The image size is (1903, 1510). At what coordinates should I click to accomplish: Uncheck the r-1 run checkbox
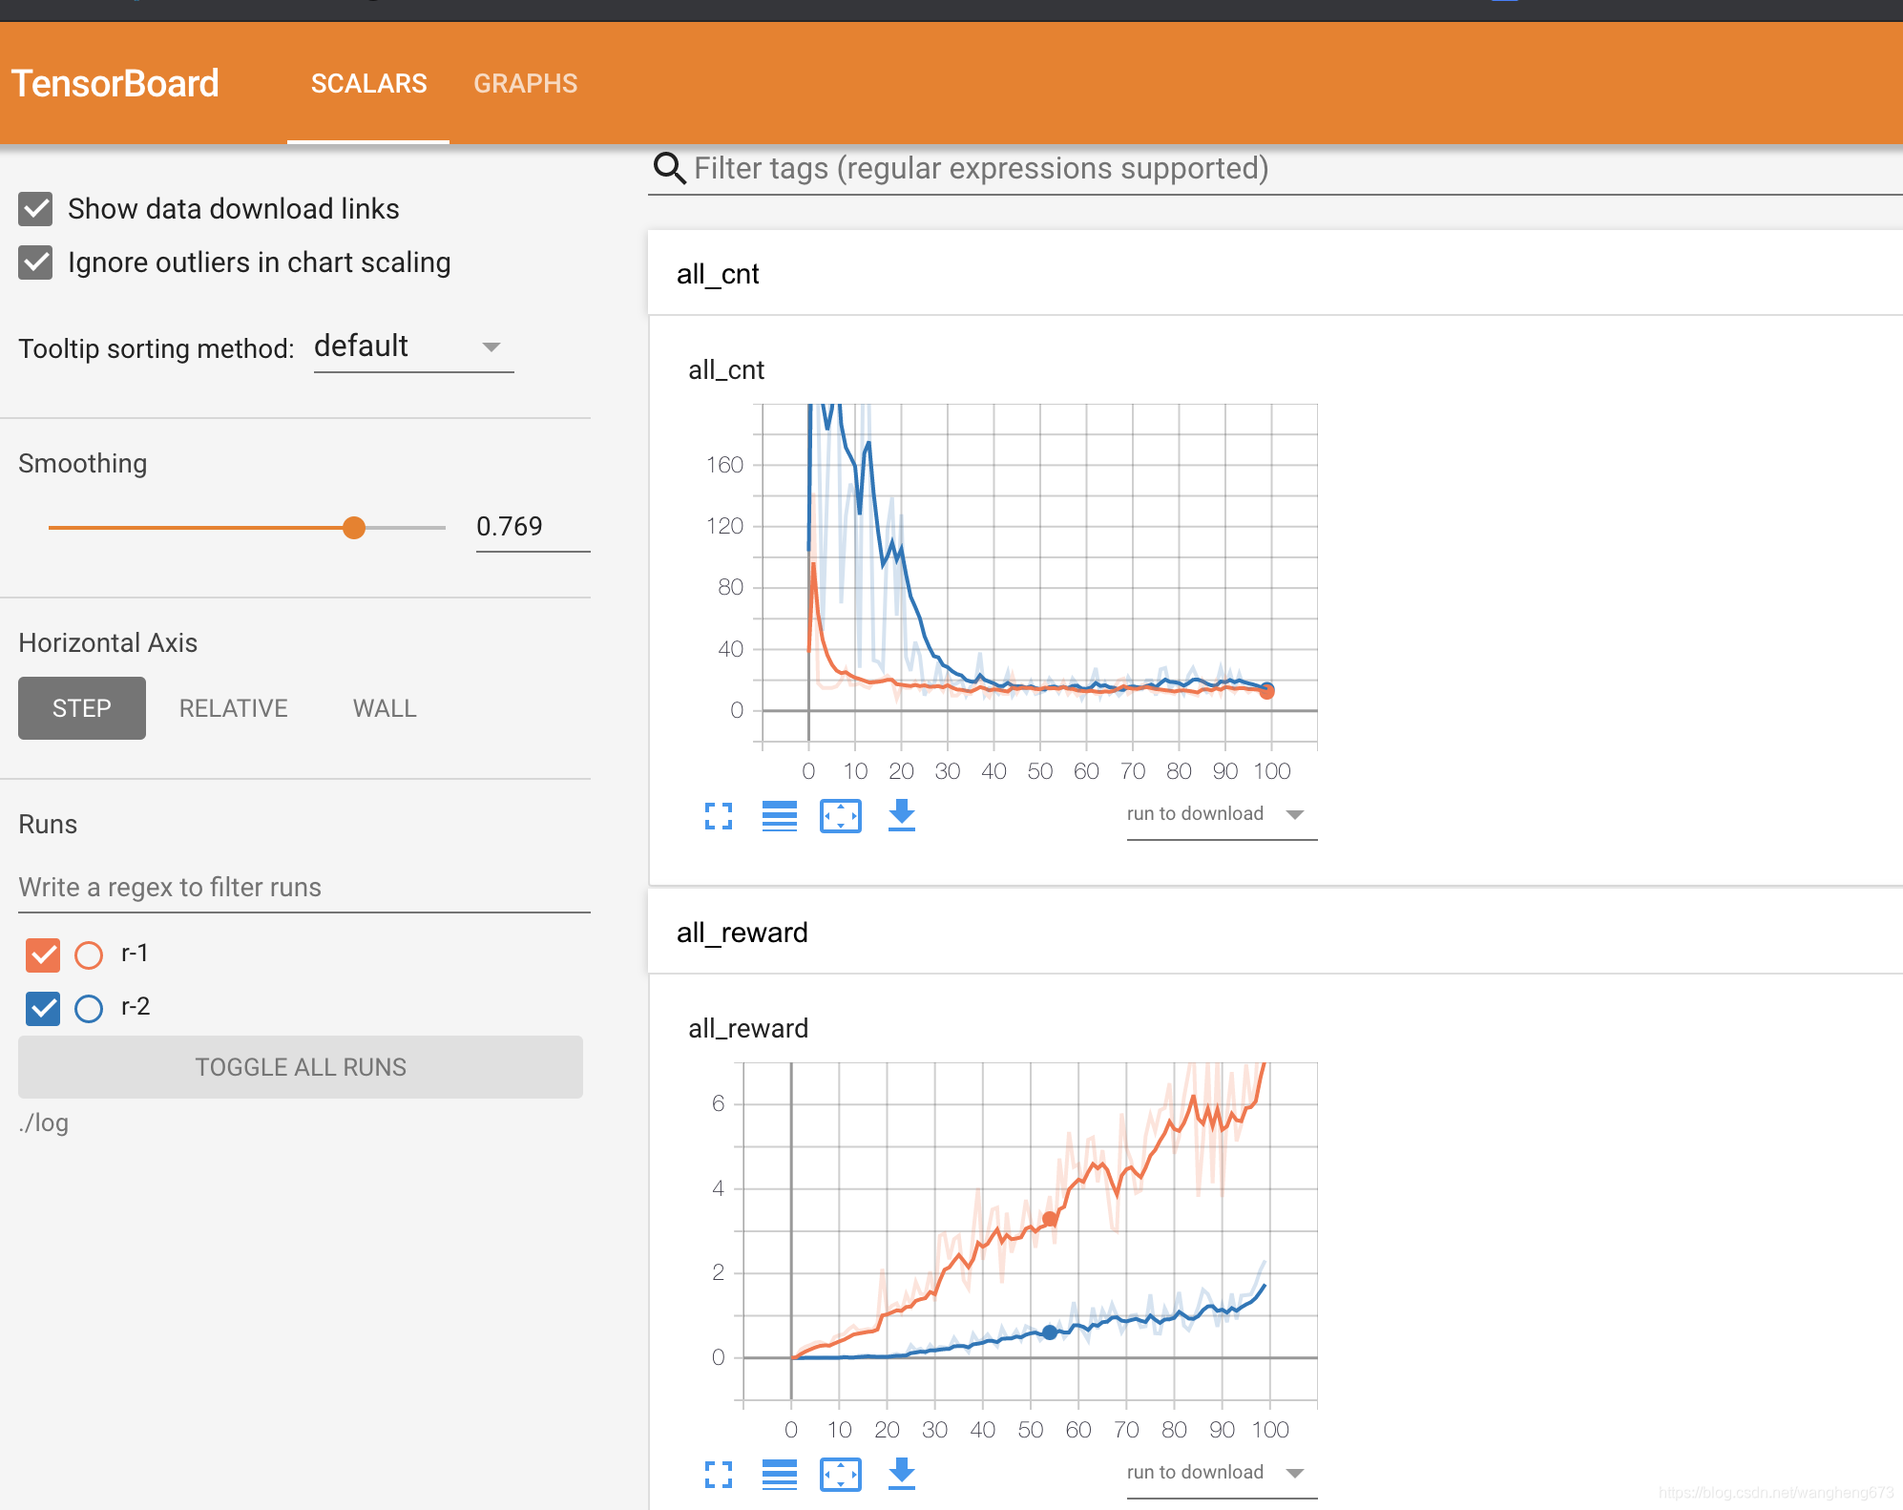[43, 954]
